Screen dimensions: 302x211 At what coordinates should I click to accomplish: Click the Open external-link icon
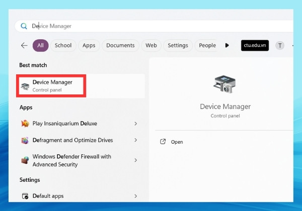tap(163, 142)
